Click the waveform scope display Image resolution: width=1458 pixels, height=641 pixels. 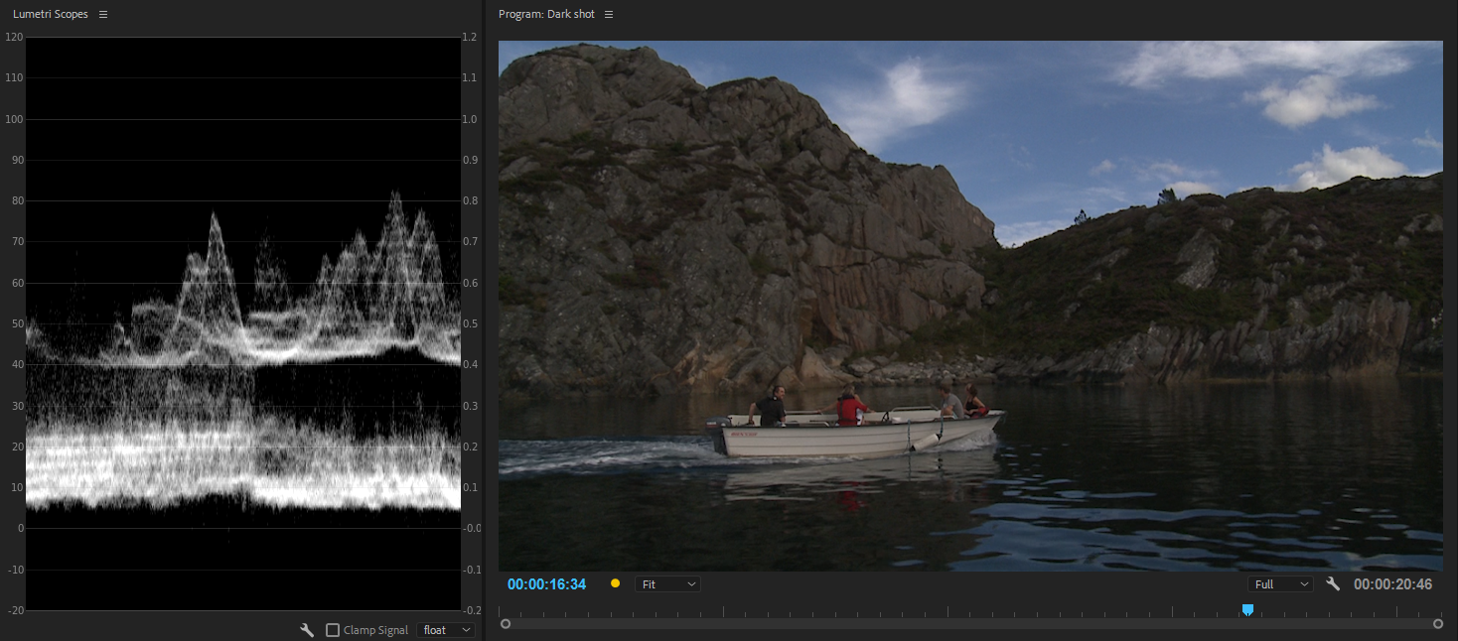(243, 323)
